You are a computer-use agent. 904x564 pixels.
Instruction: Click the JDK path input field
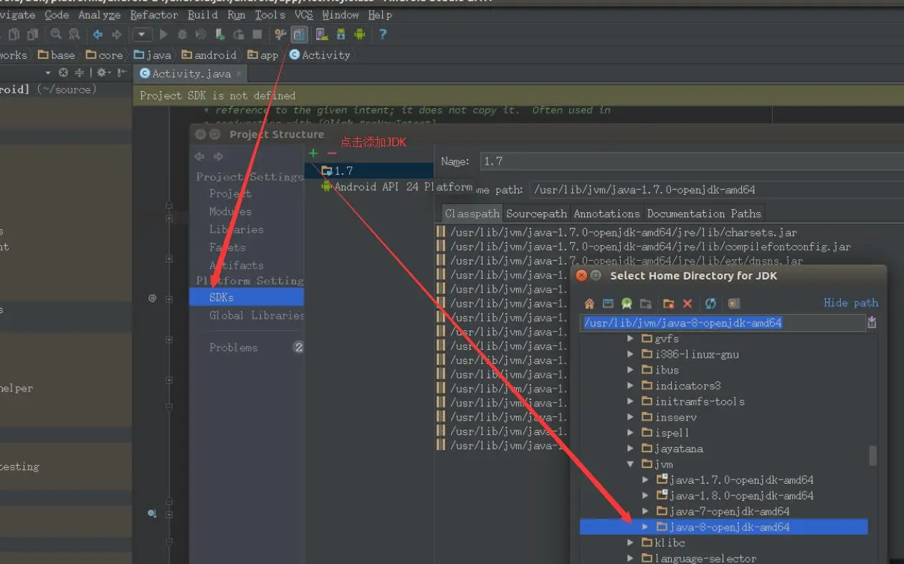[723, 322]
